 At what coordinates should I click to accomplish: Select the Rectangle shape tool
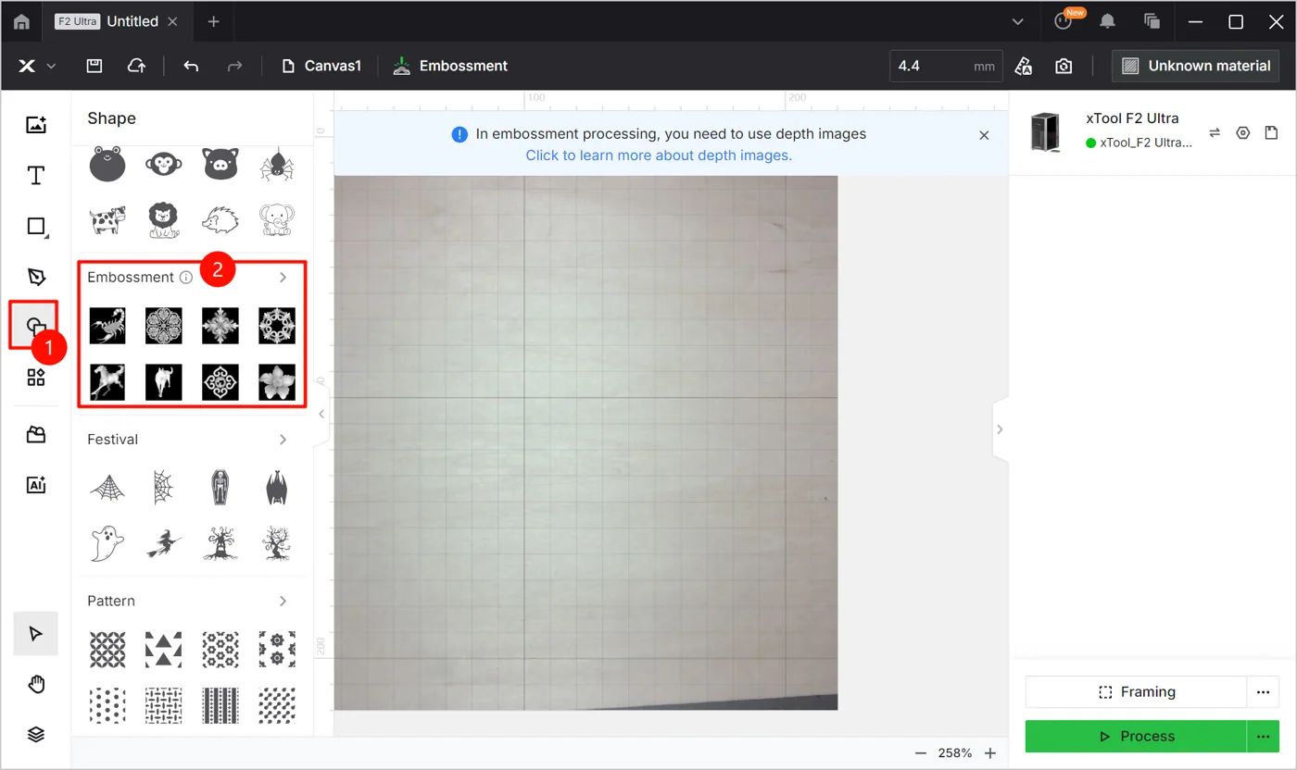click(x=36, y=227)
